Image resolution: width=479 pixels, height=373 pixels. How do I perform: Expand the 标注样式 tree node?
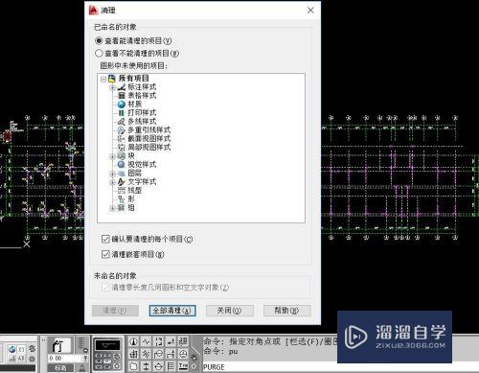[112, 87]
